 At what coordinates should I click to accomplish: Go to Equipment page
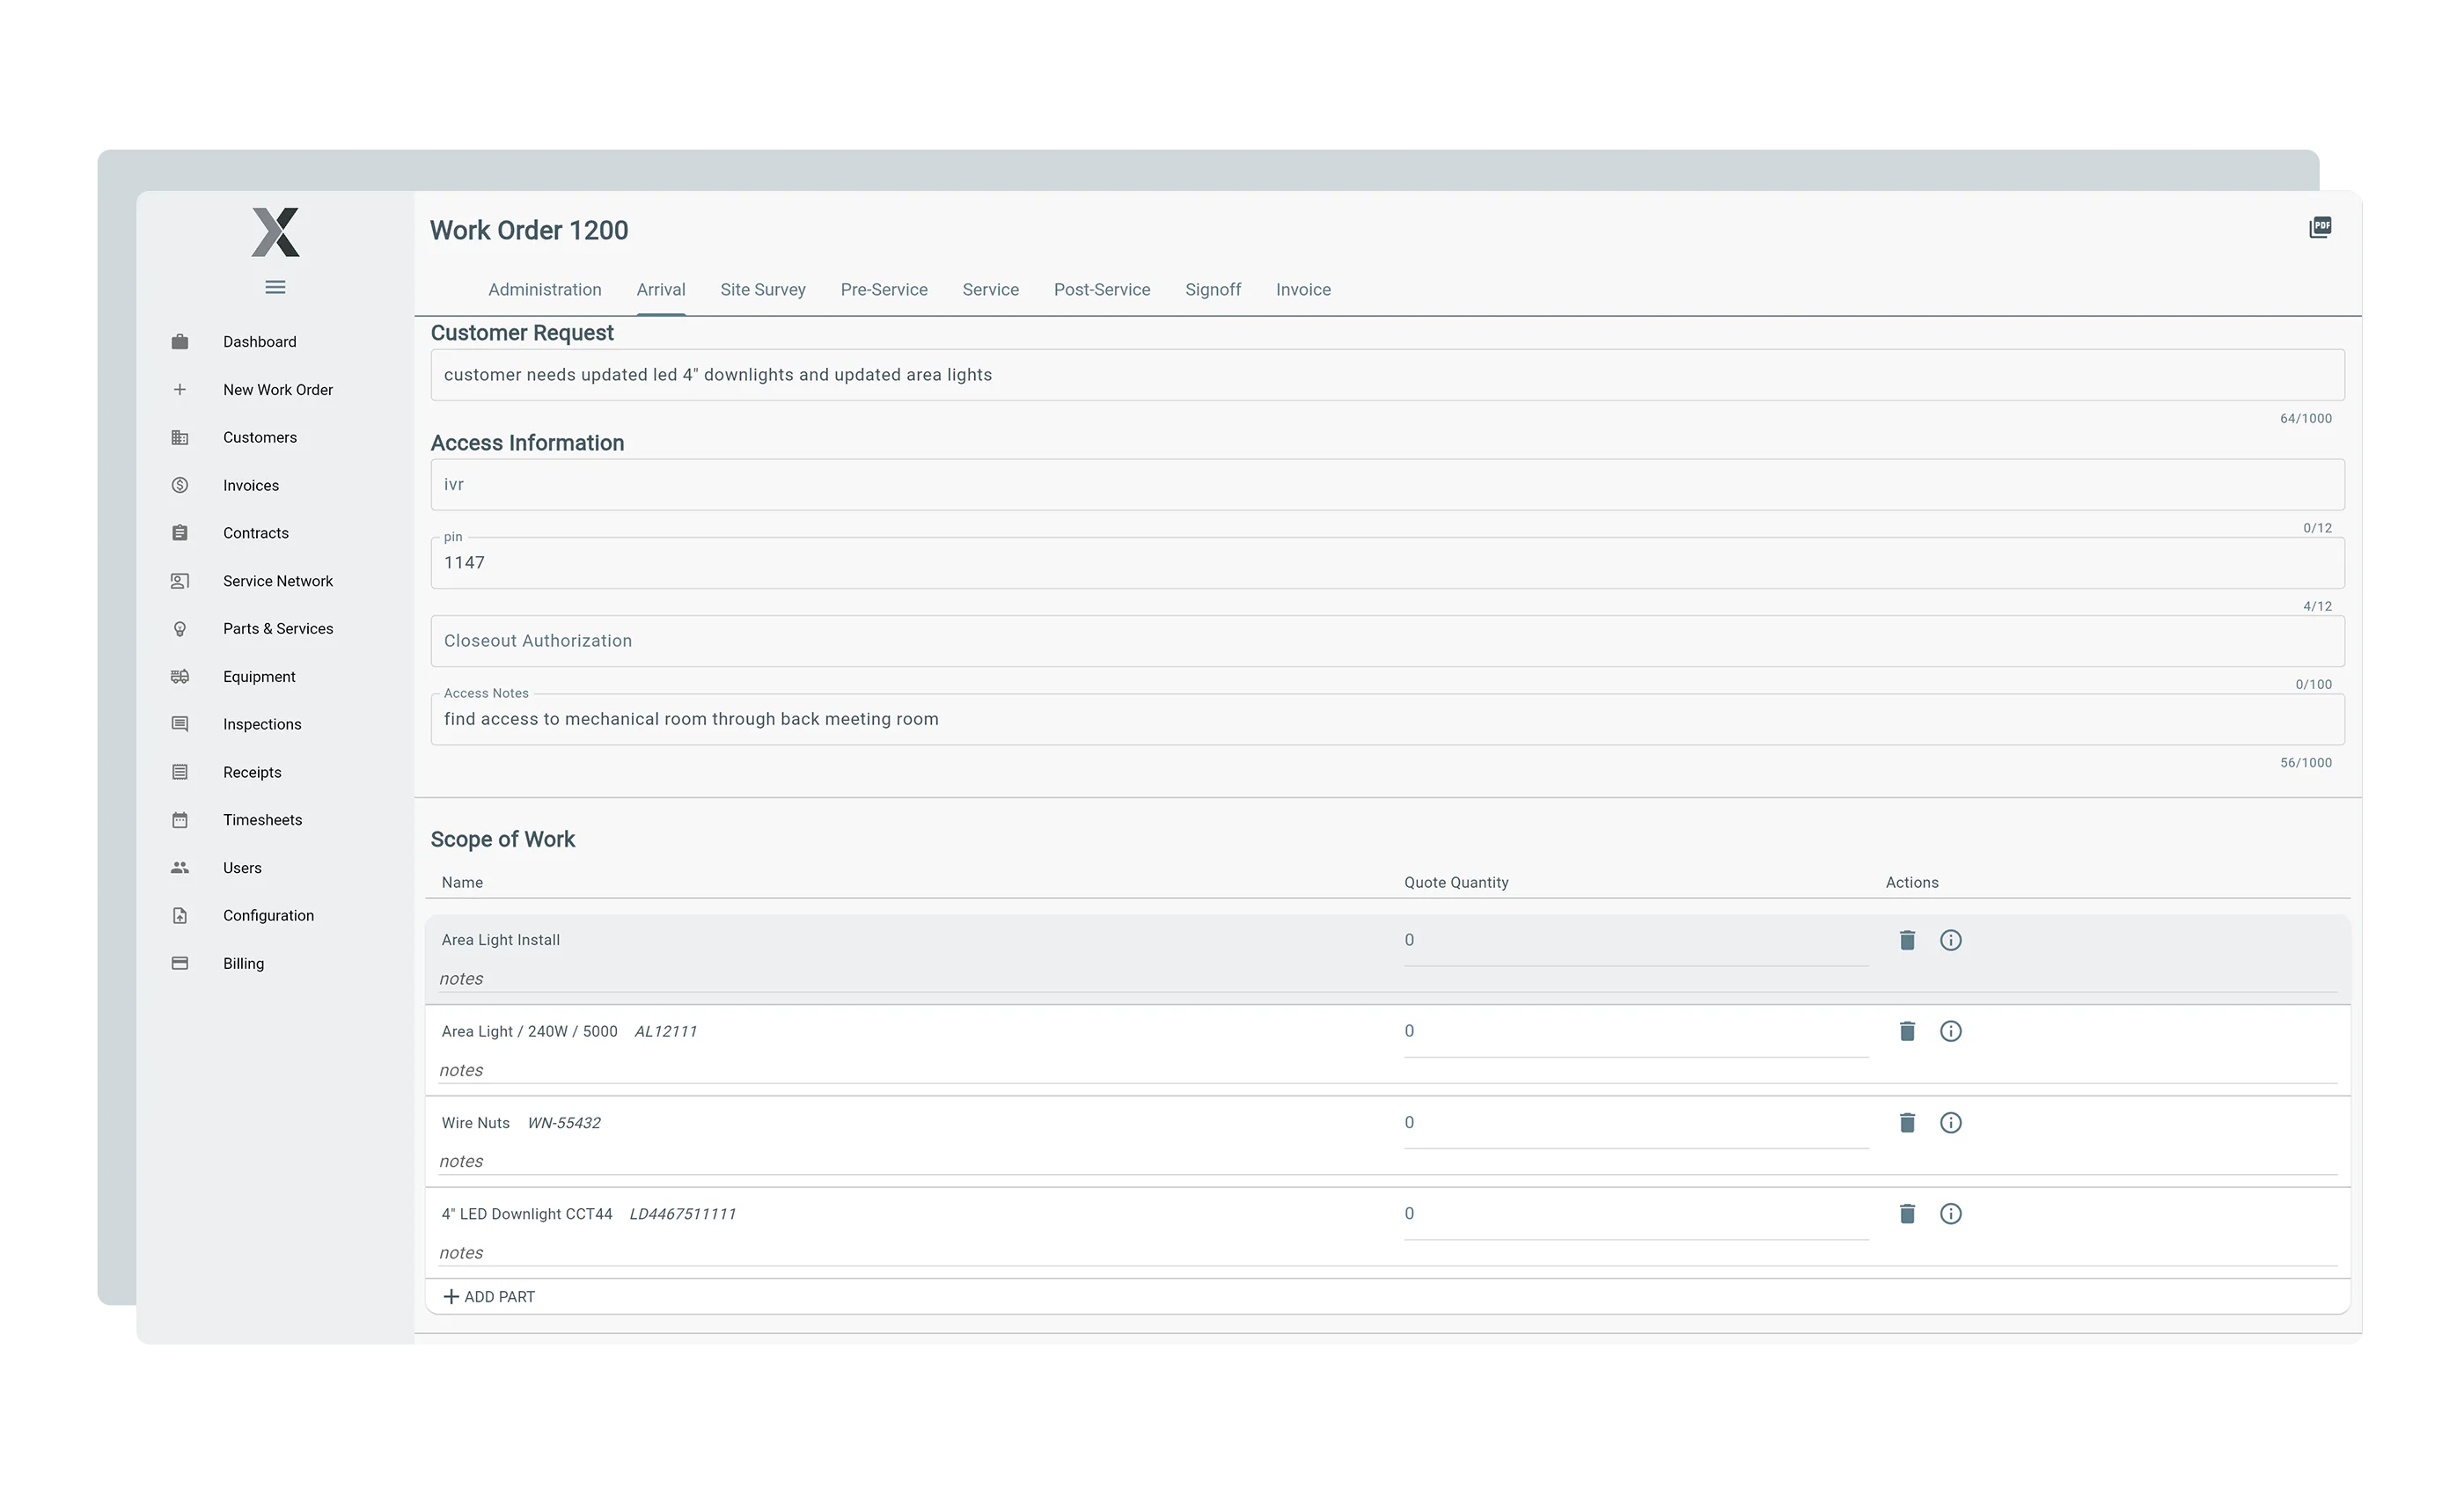[x=259, y=677]
